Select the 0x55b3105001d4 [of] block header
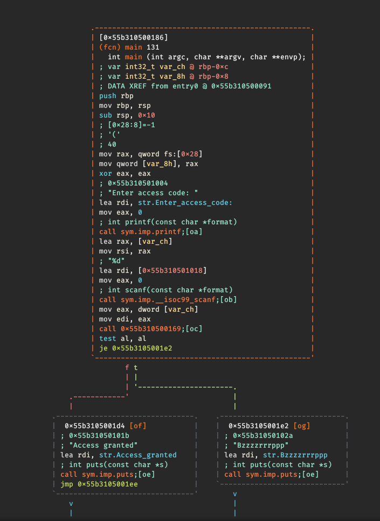 coord(106,426)
